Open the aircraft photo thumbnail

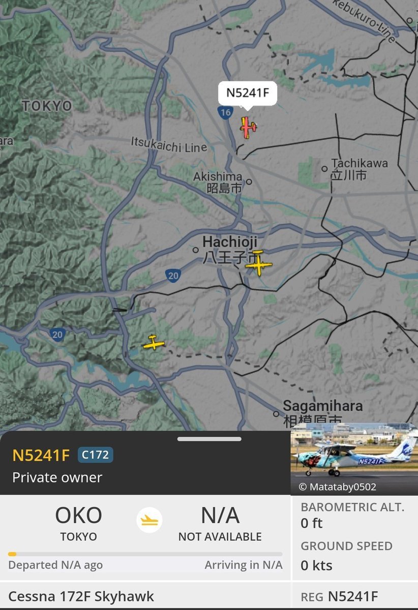(x=354, y=459)
